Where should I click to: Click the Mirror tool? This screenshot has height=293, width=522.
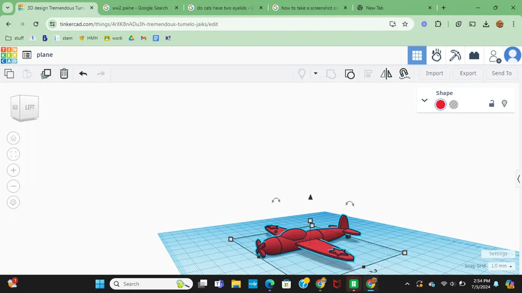[x=386, y=74]
